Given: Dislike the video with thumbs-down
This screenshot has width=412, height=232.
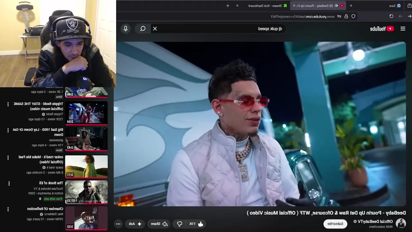Looking at the screenshot, I should click(180, 224).
